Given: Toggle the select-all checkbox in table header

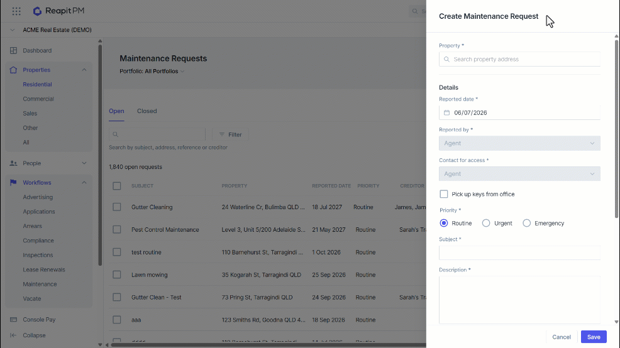Looking at the screenshot, I should click(x=117, y=186).
